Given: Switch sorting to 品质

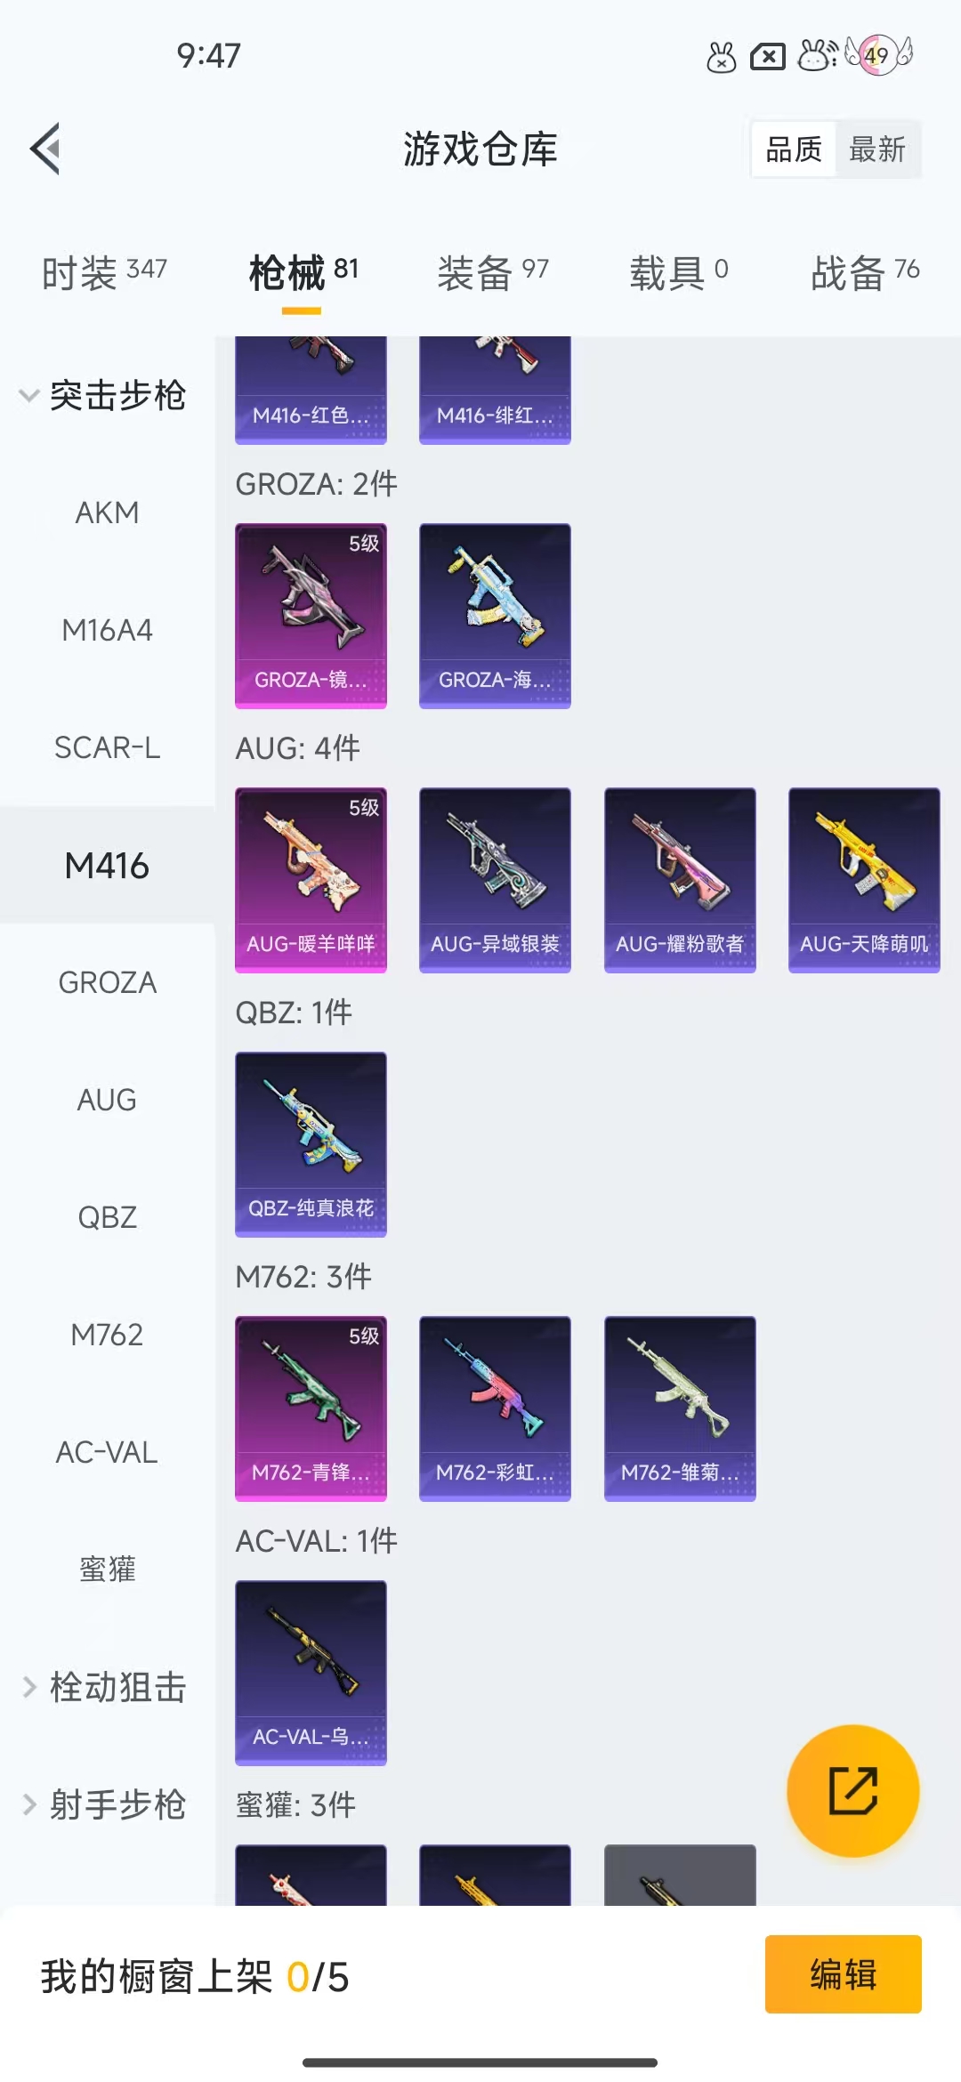Looking at the screenshot, I should click(x=794, y=149).
